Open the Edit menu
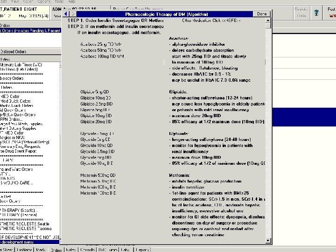The image size is (336, 252). point(3,1)
